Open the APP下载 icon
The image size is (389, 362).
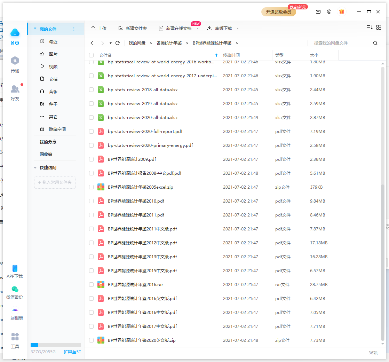15,268
